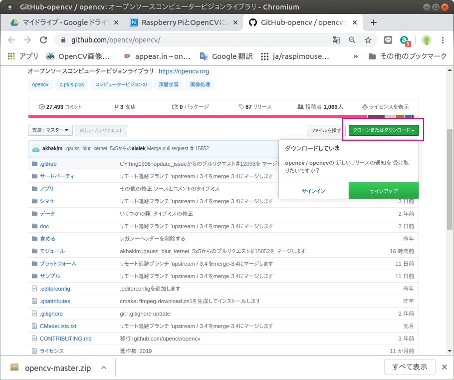This screenshot has width=454, height=380.
Task: Switch to the マイドライブ Google Drive tab
Action: click(x=60, y=22)
